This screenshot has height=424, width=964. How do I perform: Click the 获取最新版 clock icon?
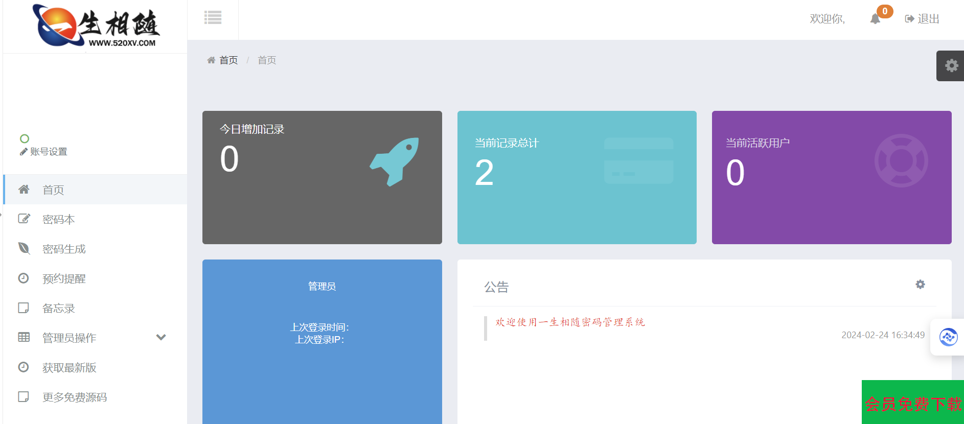pyautogui.click(x=24, y=367)
